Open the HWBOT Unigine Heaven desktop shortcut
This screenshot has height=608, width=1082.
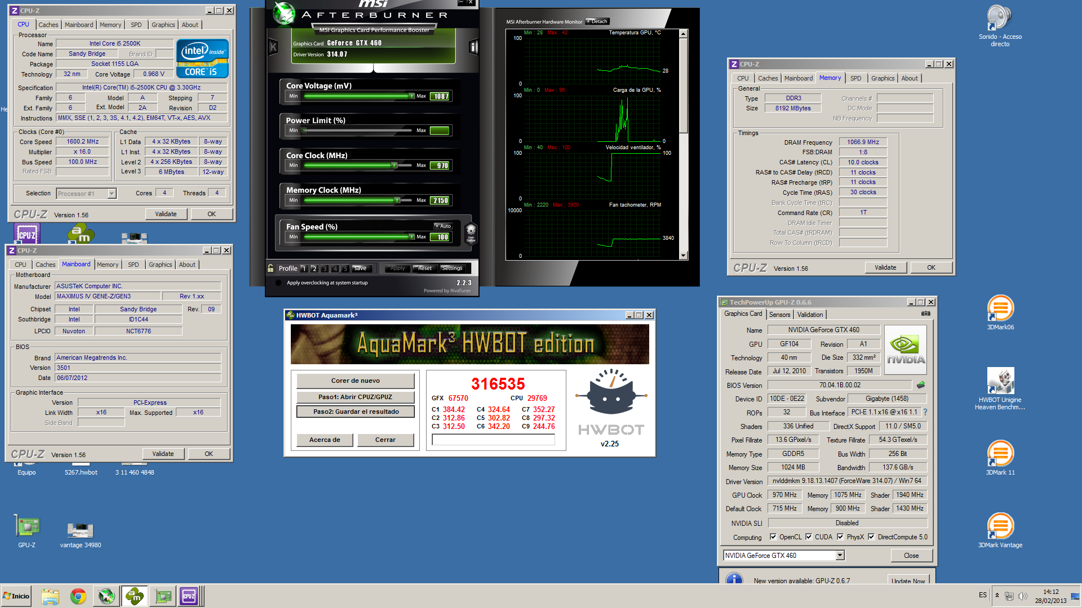tap(1000, 388)
